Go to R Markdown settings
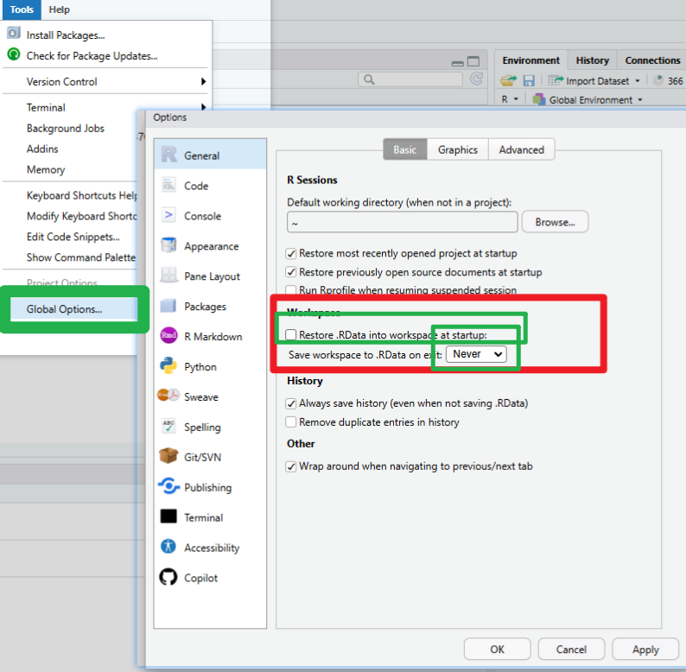The image size is (686, 672). [x=213, y=336]
